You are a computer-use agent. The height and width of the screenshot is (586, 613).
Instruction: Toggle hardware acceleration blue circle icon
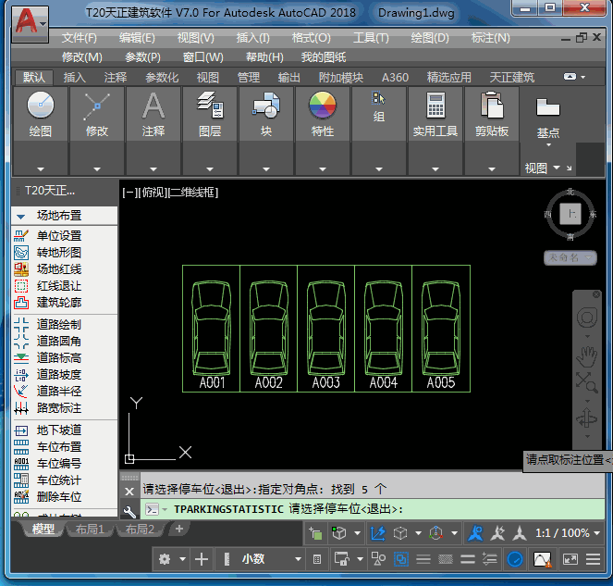(515, 559)
